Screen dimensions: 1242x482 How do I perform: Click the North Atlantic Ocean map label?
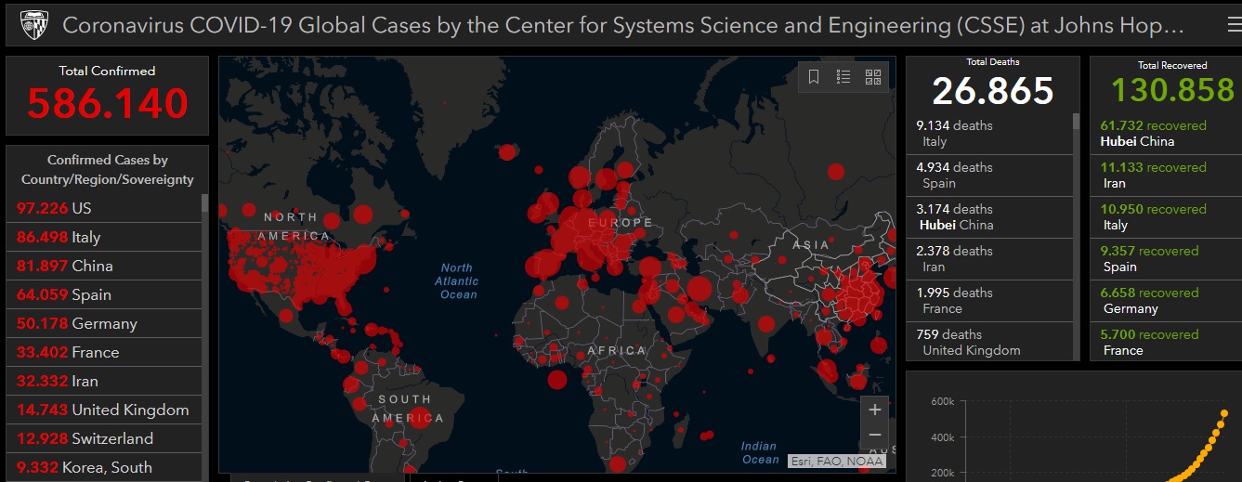click(458, 281)
